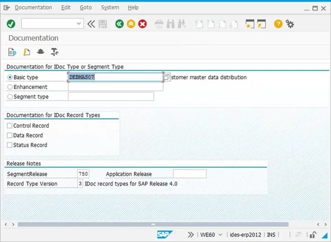This screenshot has width=331, height=242.
Task: Open the Documentation menu
Action: pos(33,8)
